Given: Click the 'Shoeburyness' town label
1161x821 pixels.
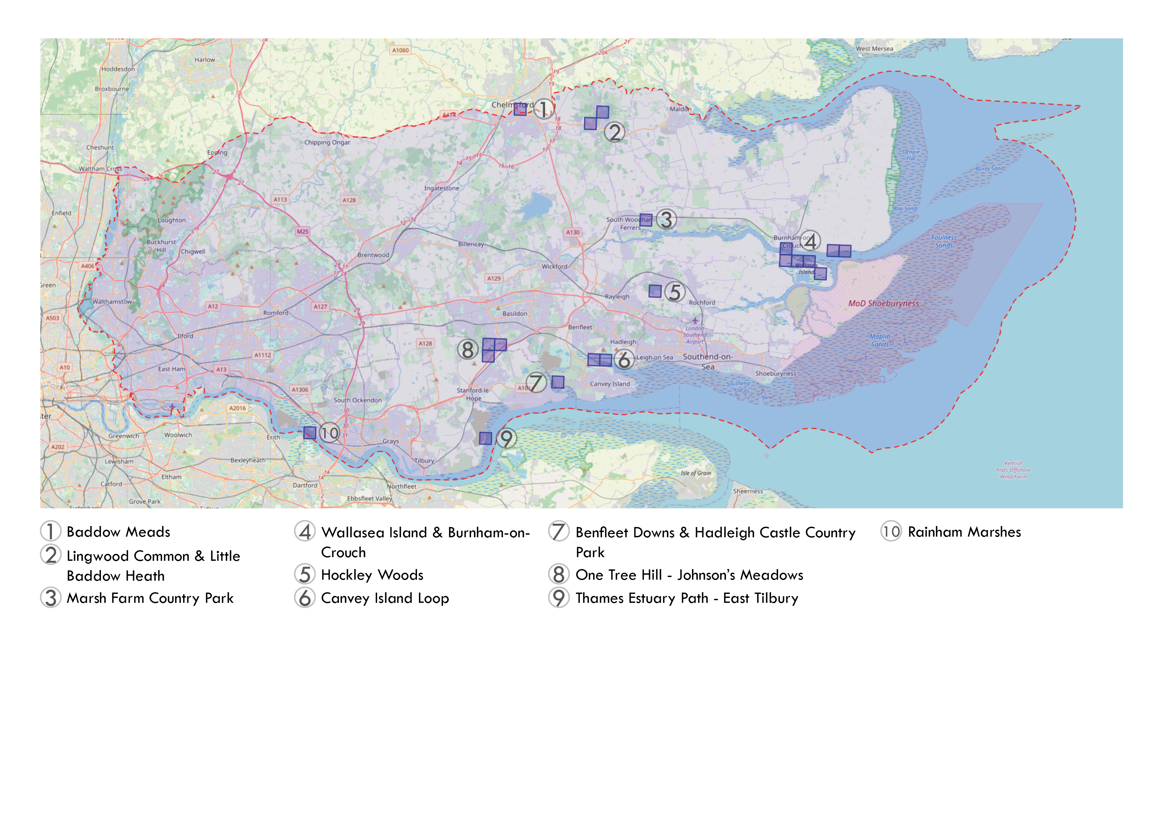Looking at the screenshot, I should [776, 374].
